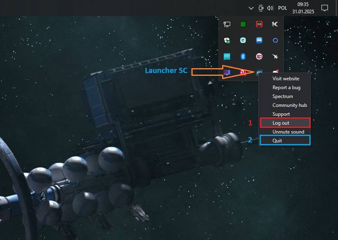Click the silver K tray icon
338x240 pixels.
coord(275,24)
